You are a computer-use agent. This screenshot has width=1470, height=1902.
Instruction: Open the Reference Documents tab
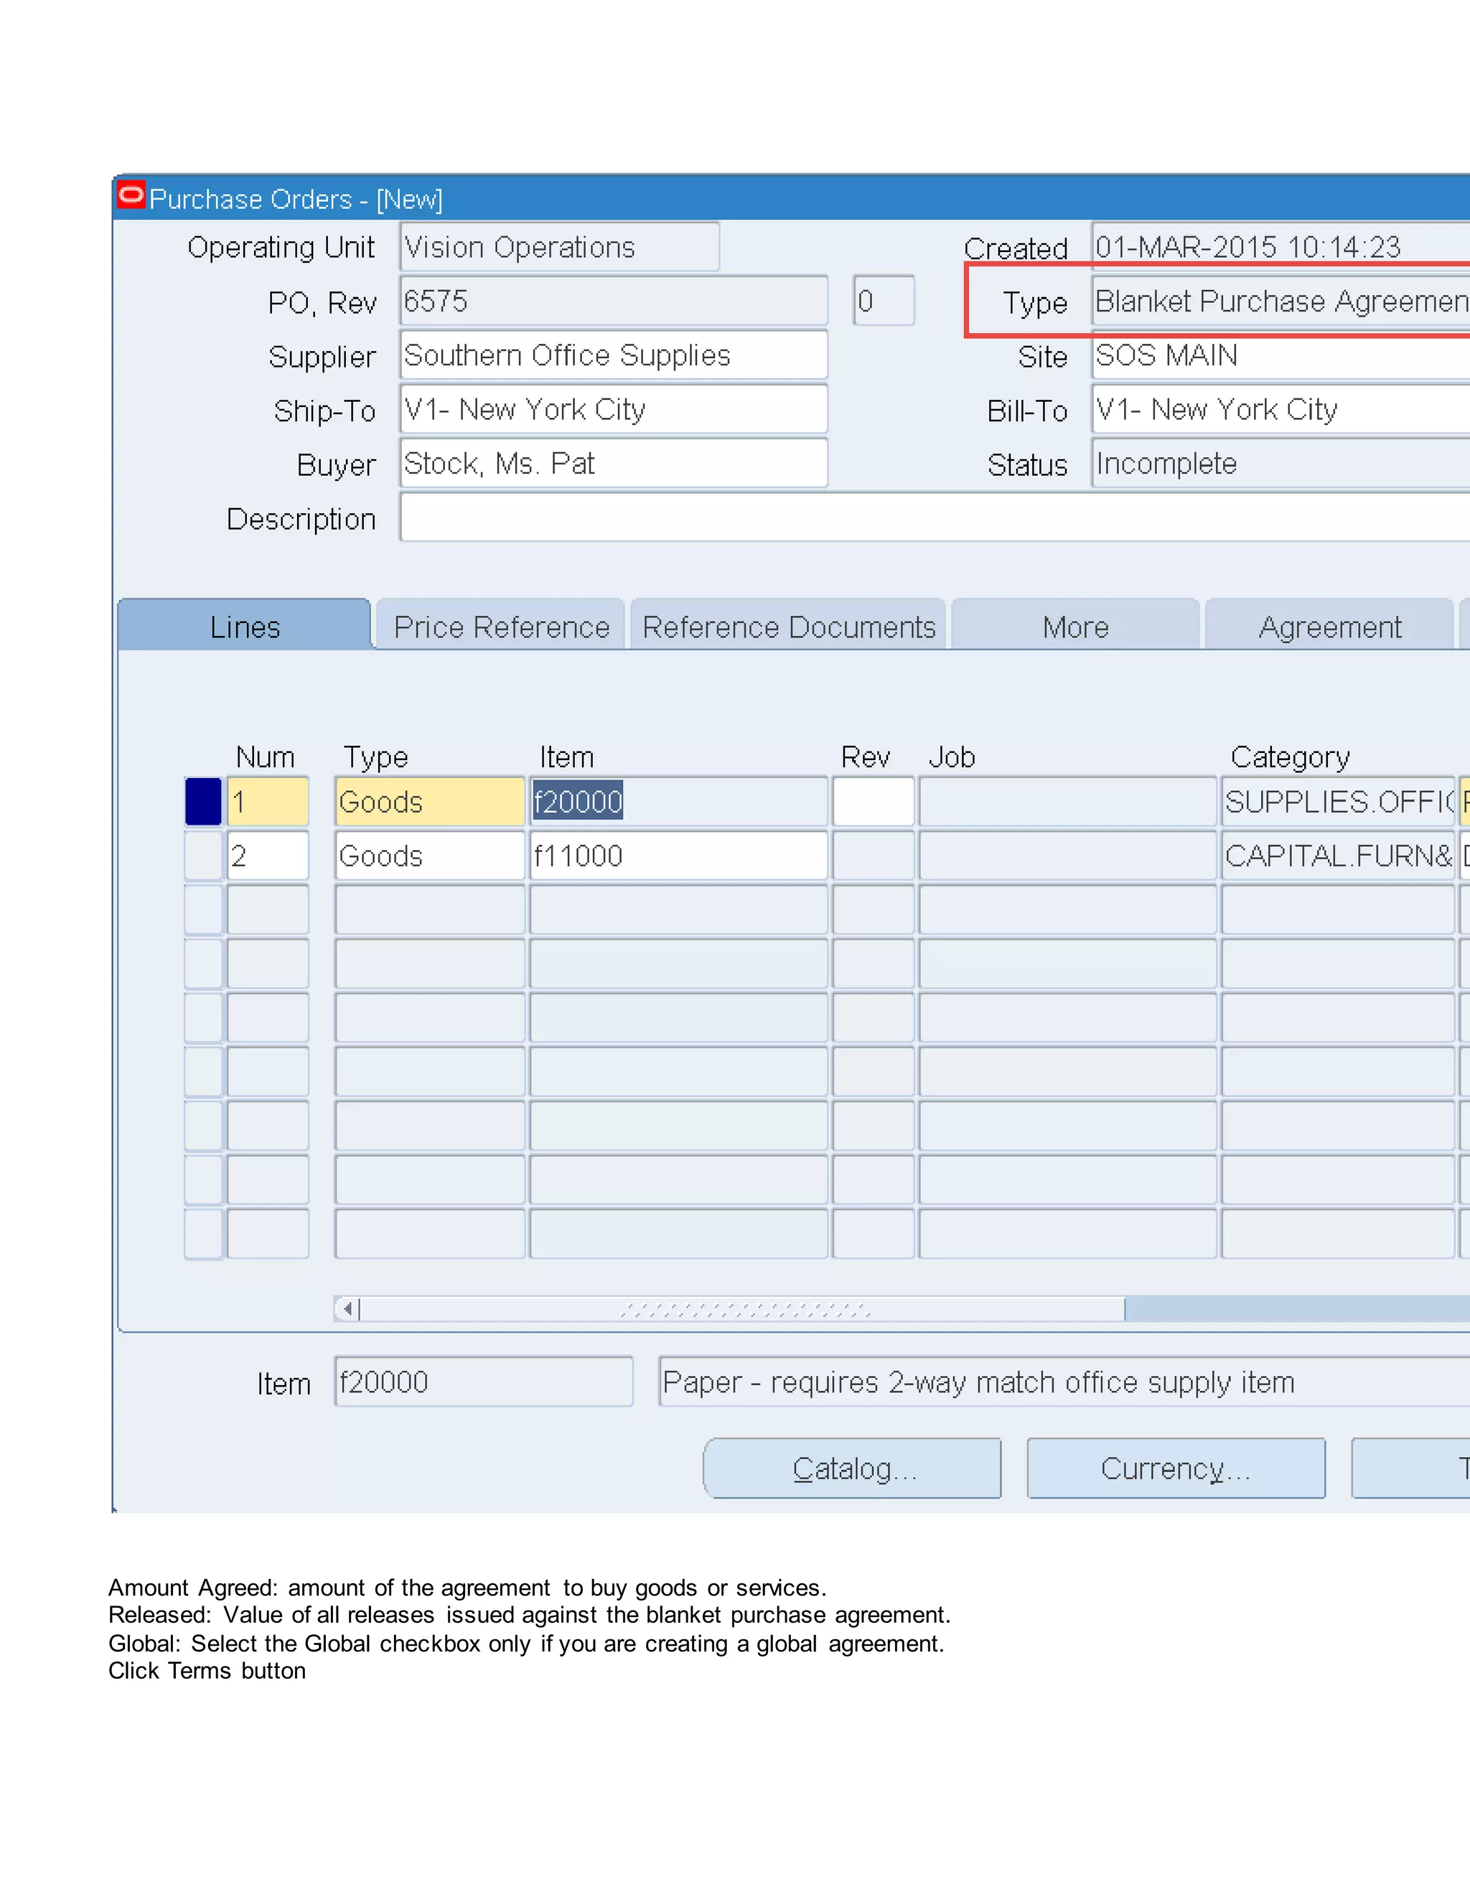point(788,626)
